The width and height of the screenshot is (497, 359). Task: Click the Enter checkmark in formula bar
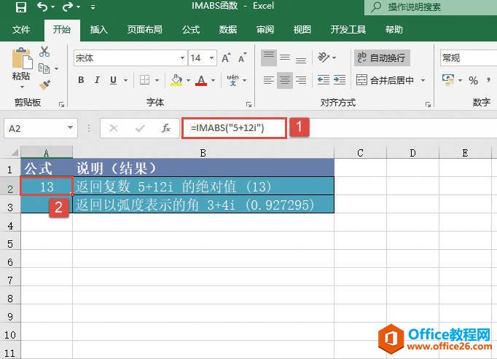point(140,128)
